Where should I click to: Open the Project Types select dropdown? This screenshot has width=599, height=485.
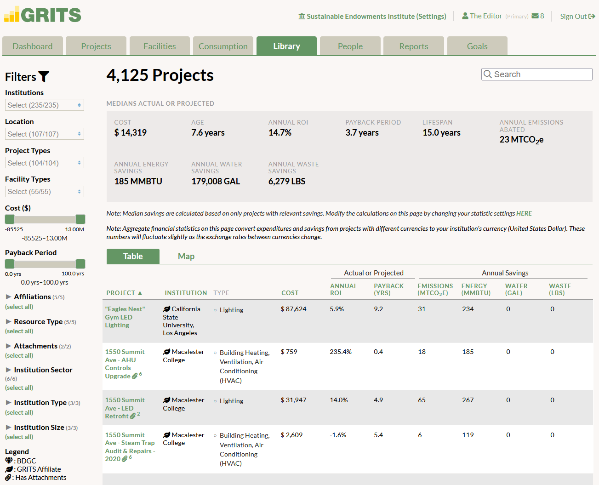pyautogui.click(x=45, y=163)
